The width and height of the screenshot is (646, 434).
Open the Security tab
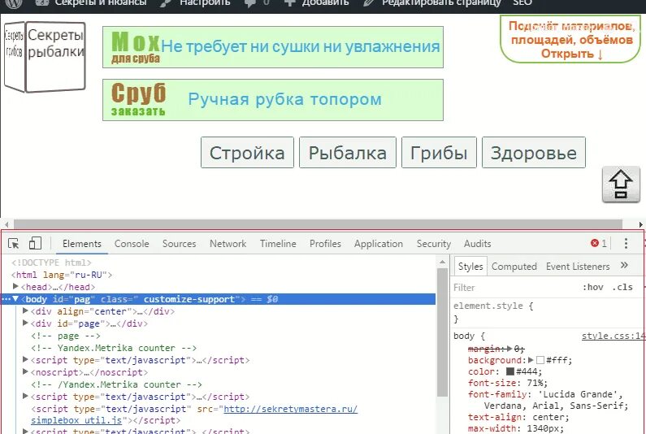click(434, 244)
